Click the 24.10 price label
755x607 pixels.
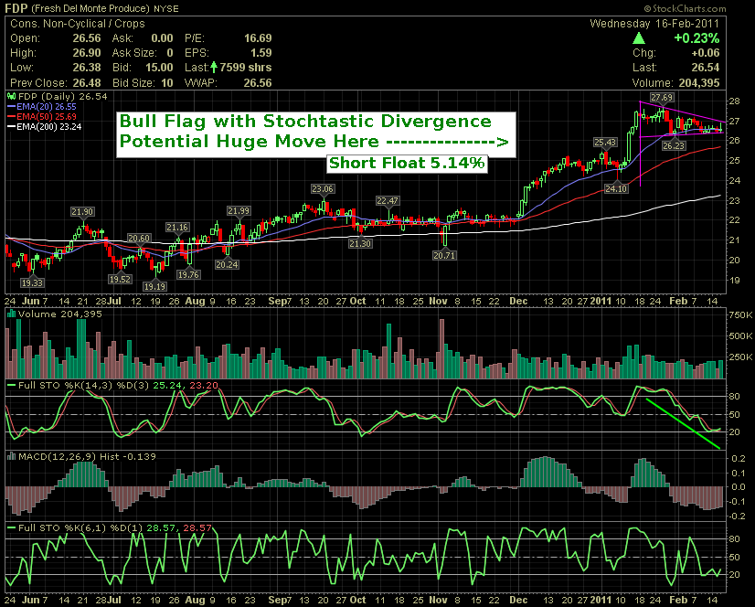point(616,189)
